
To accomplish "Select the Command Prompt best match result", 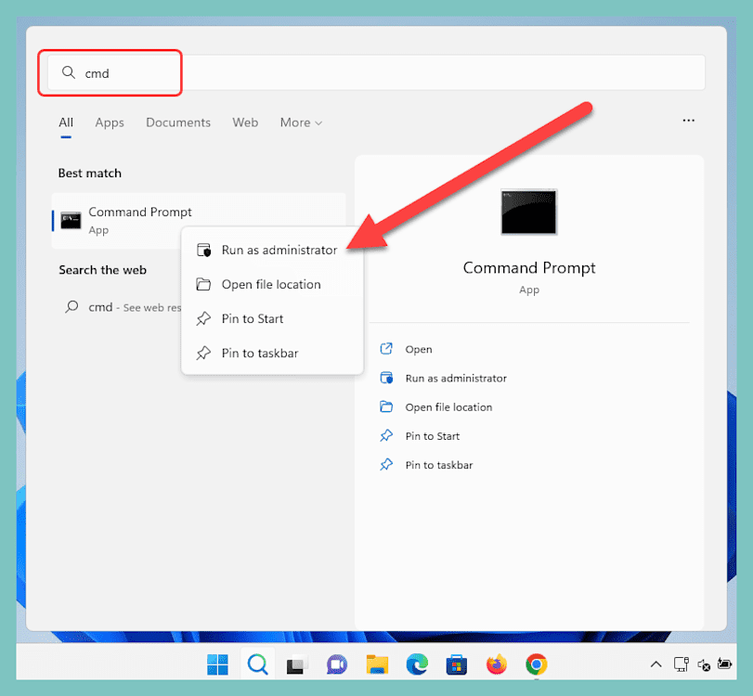I will pos(199,221).
